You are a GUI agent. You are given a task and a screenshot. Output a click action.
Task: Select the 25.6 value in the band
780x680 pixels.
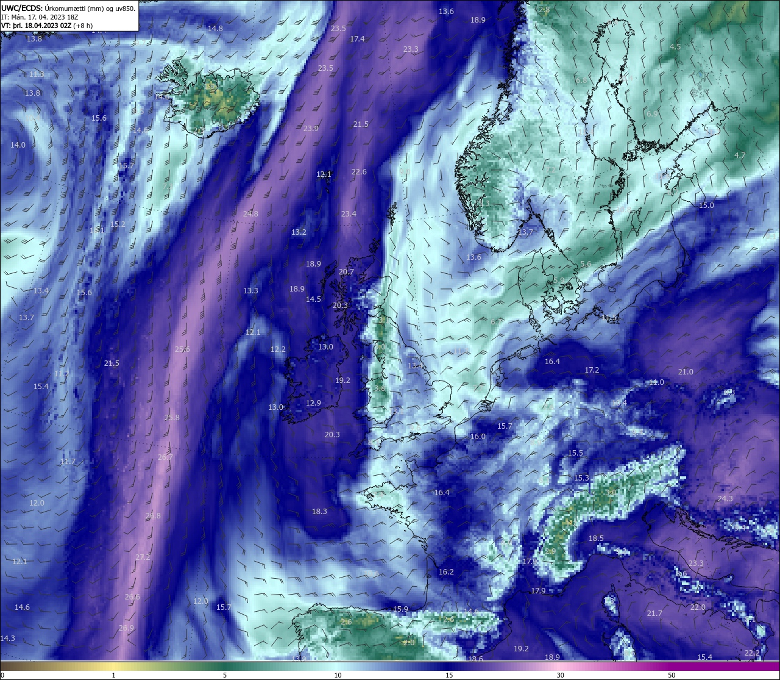pyautogui.click(x=182, y=349)
